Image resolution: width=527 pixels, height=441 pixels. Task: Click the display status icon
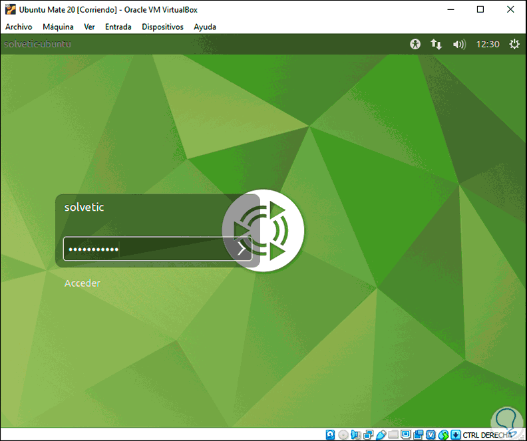tap(406, 434)
